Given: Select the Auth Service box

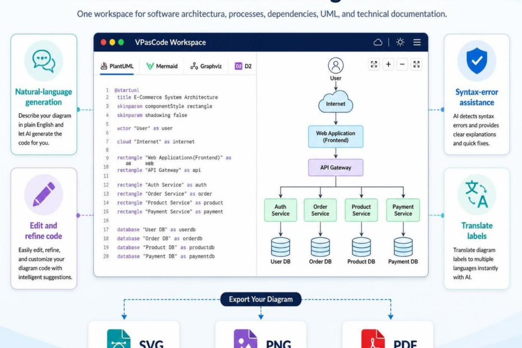Looking at the screenshot, I should 280,210.
